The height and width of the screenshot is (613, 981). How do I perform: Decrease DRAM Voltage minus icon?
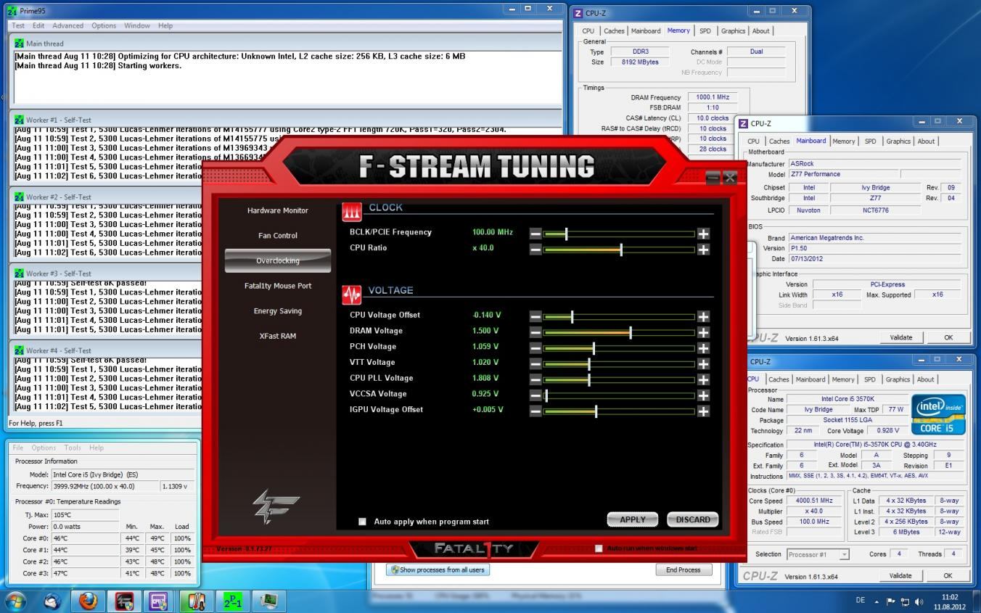click(x=535, y=332)
